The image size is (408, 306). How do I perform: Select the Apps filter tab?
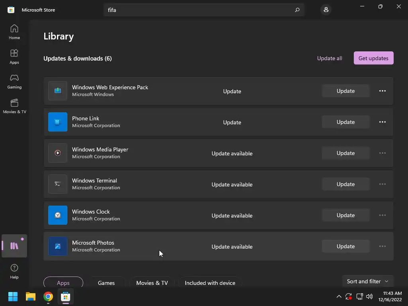[x=63, y=283]
